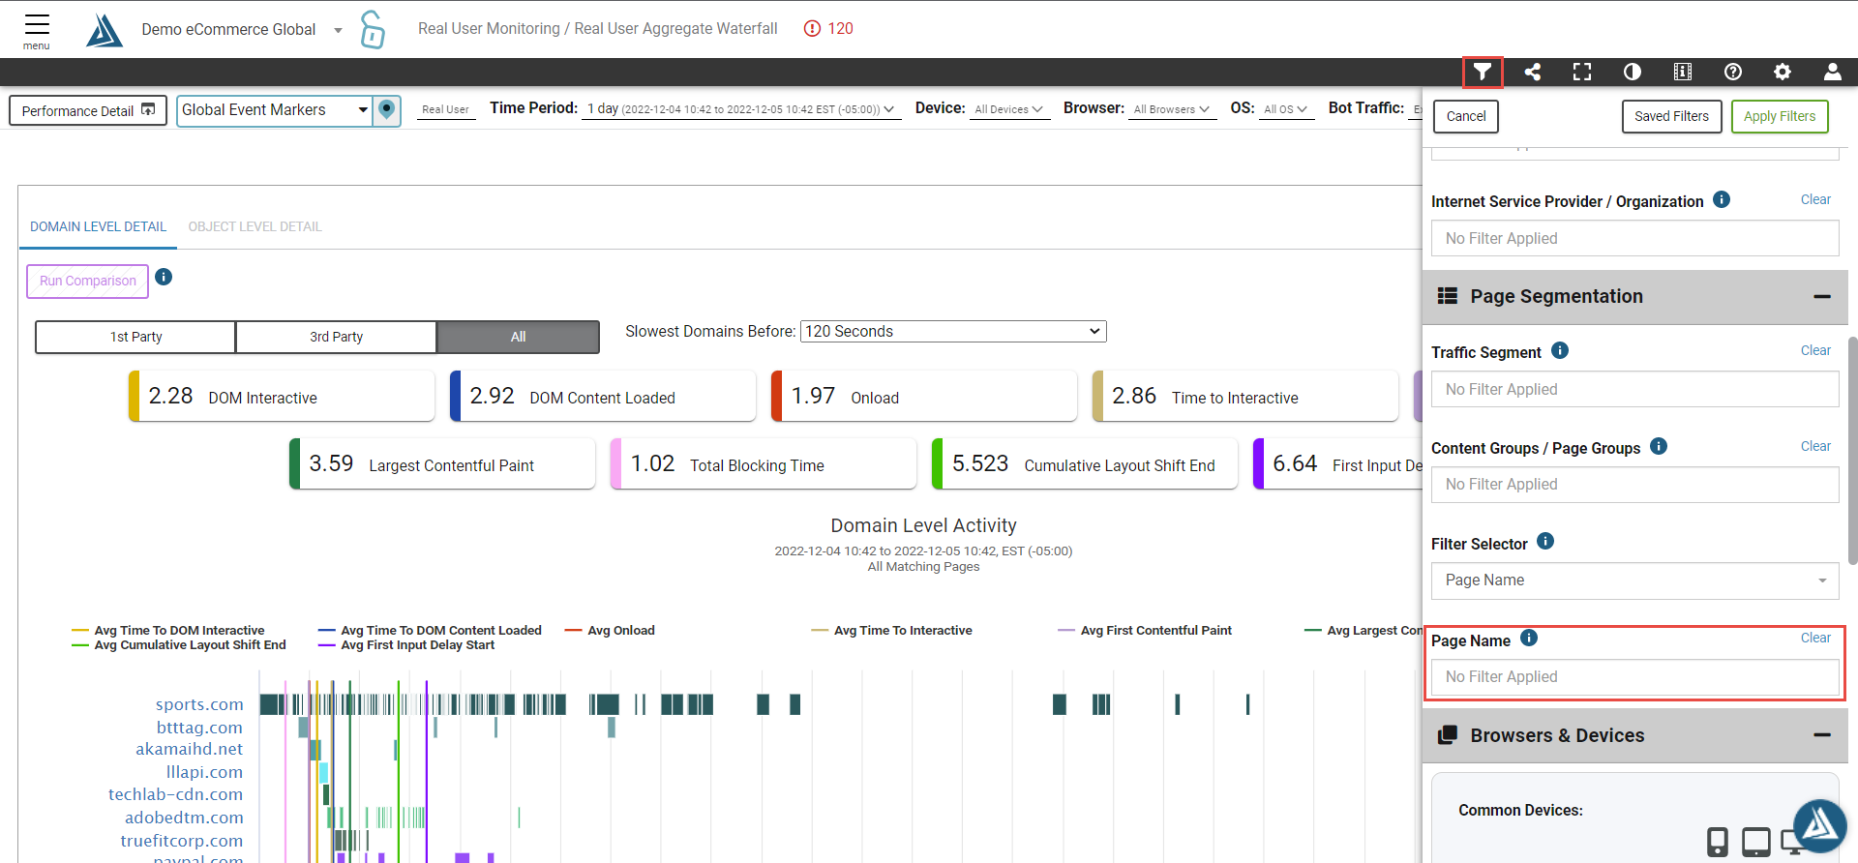Click info icon beside Filter Selector

click(1545, 541)
